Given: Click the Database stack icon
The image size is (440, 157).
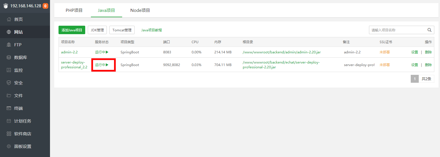Looking at the screenshot, I should pyautogui.click(x=9, y=58).
